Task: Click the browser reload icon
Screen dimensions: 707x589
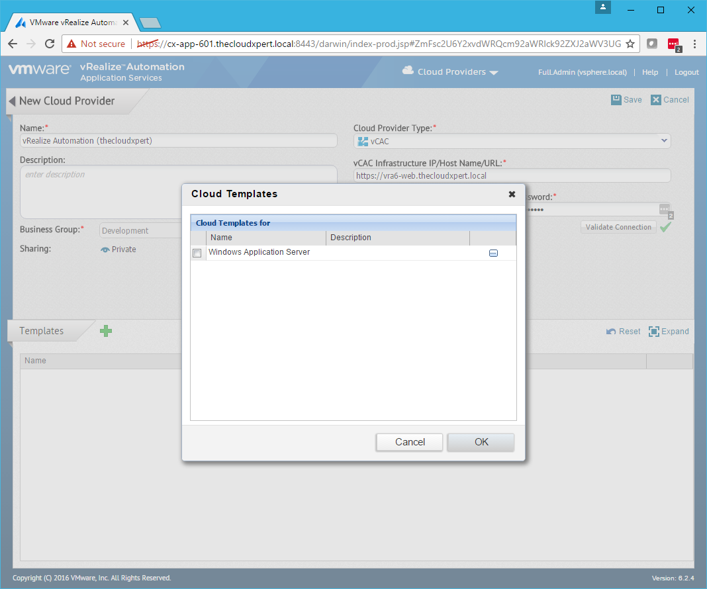Action: pyautogui.click(x=50, y=44)
